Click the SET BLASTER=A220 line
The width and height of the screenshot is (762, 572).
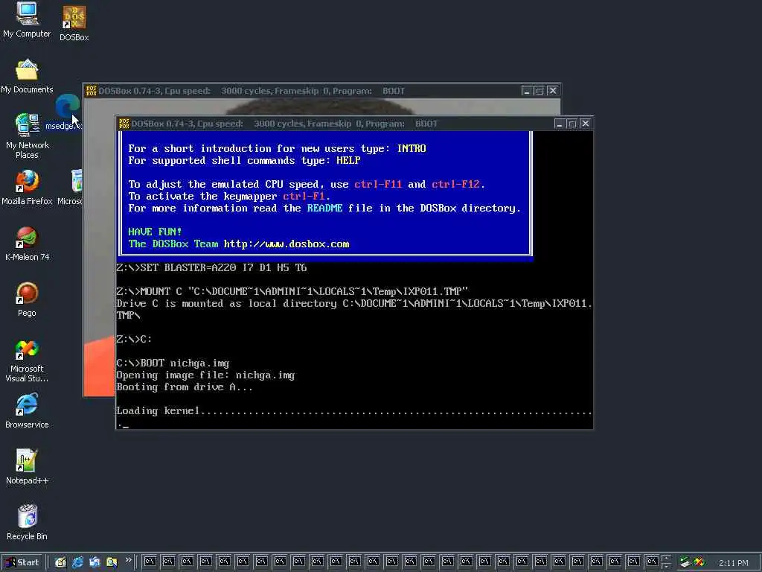[x=212, y=267]
